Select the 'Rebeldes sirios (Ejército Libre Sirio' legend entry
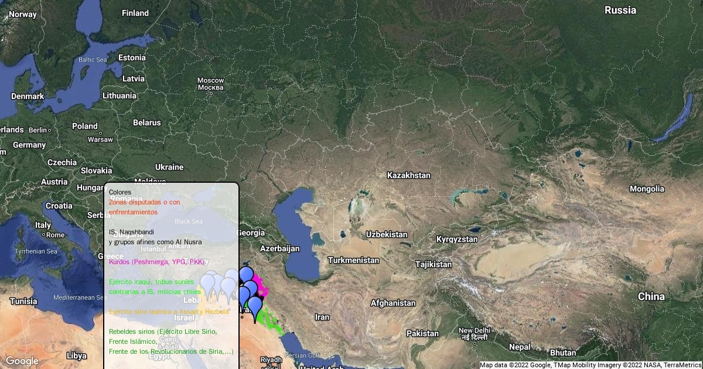 (163, 332)
